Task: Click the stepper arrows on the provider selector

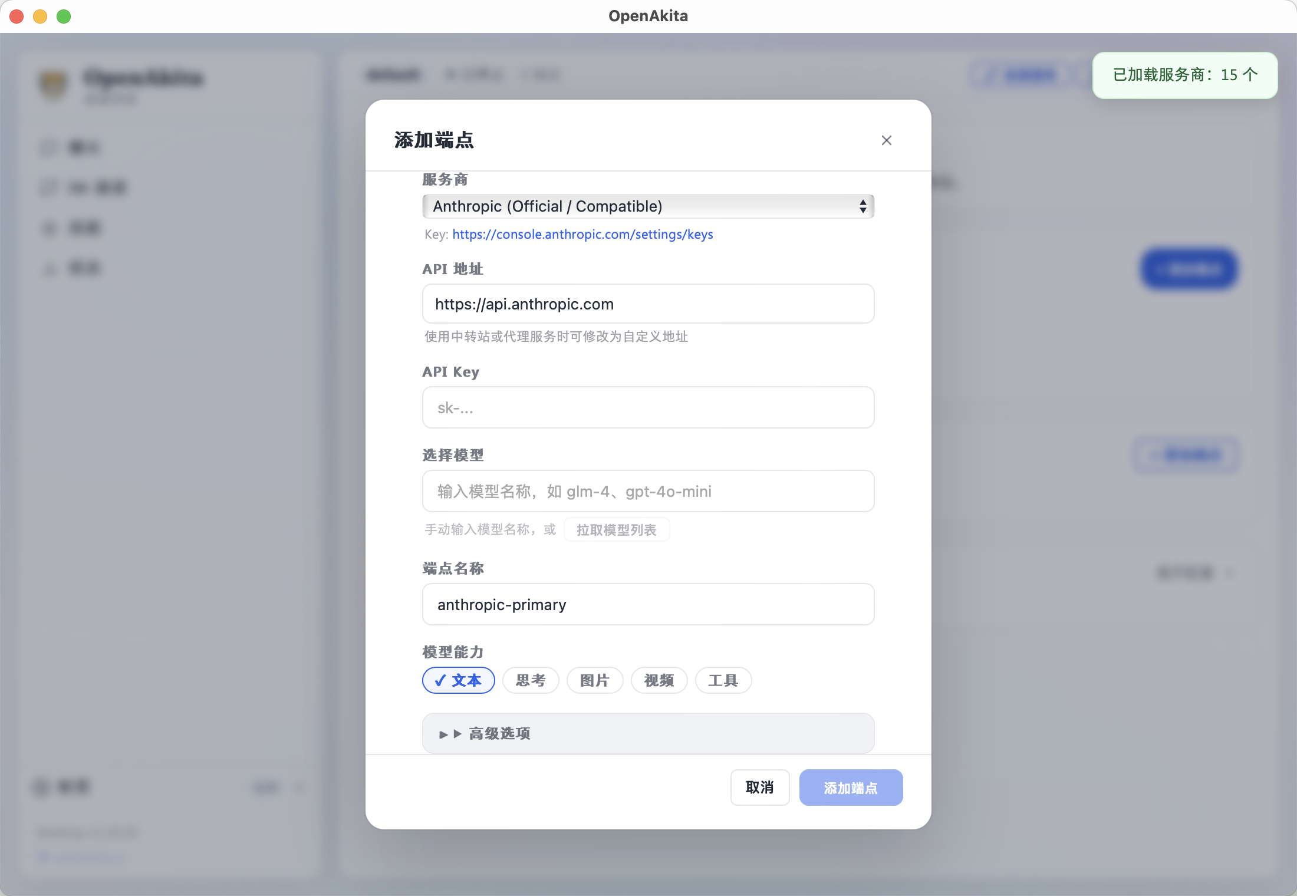Action: (863, 206)
